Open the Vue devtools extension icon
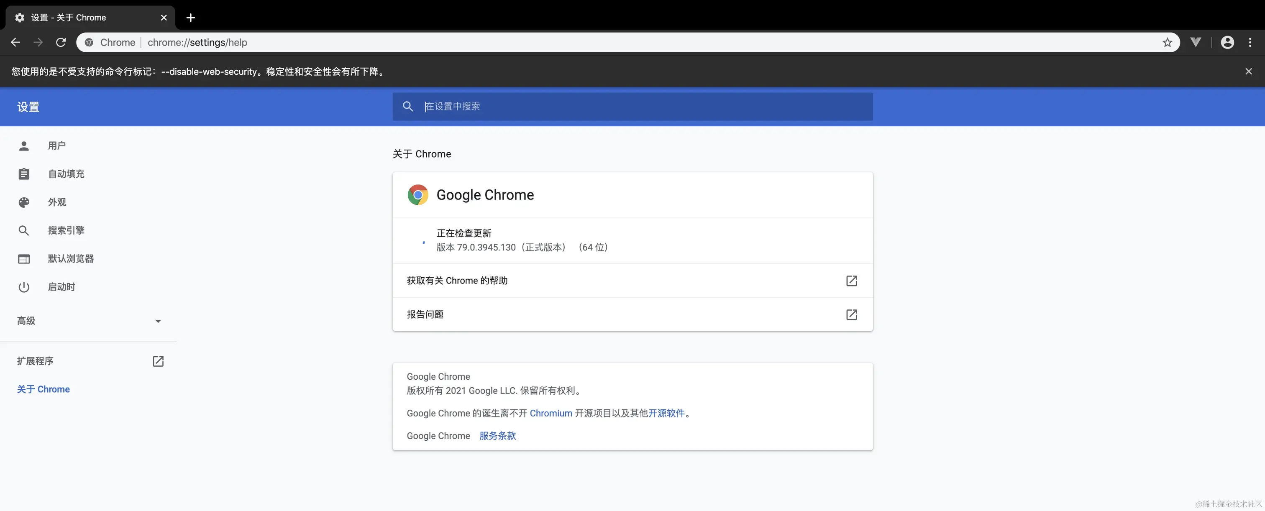 (x=1196, y=42)
